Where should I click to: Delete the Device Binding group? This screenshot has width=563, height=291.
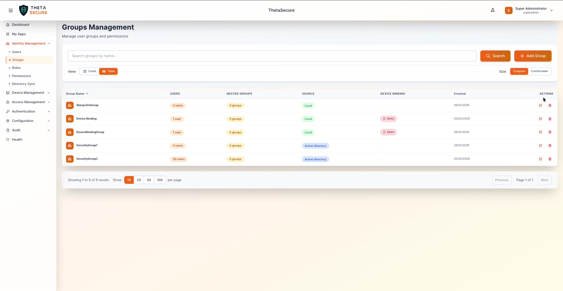click(550, 119)
